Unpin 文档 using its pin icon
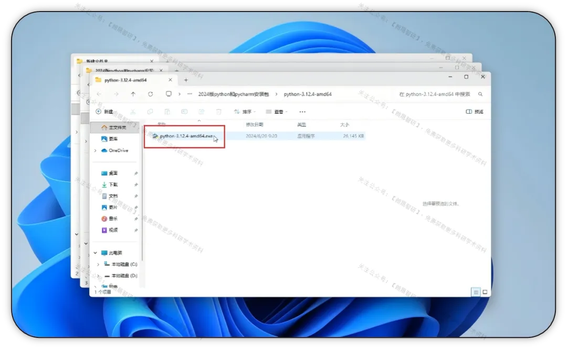 pyautogui.click(x=136, y=197)
